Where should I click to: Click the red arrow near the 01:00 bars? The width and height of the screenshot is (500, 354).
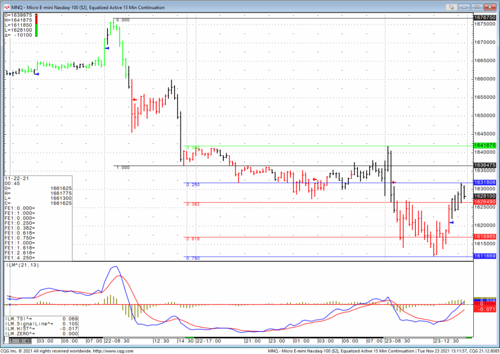pyautogui.click(x=315, y=180)
